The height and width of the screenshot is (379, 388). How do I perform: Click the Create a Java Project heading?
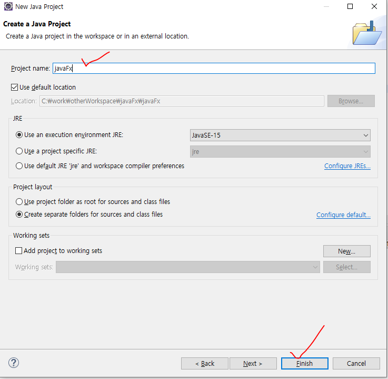pos(37,24)
